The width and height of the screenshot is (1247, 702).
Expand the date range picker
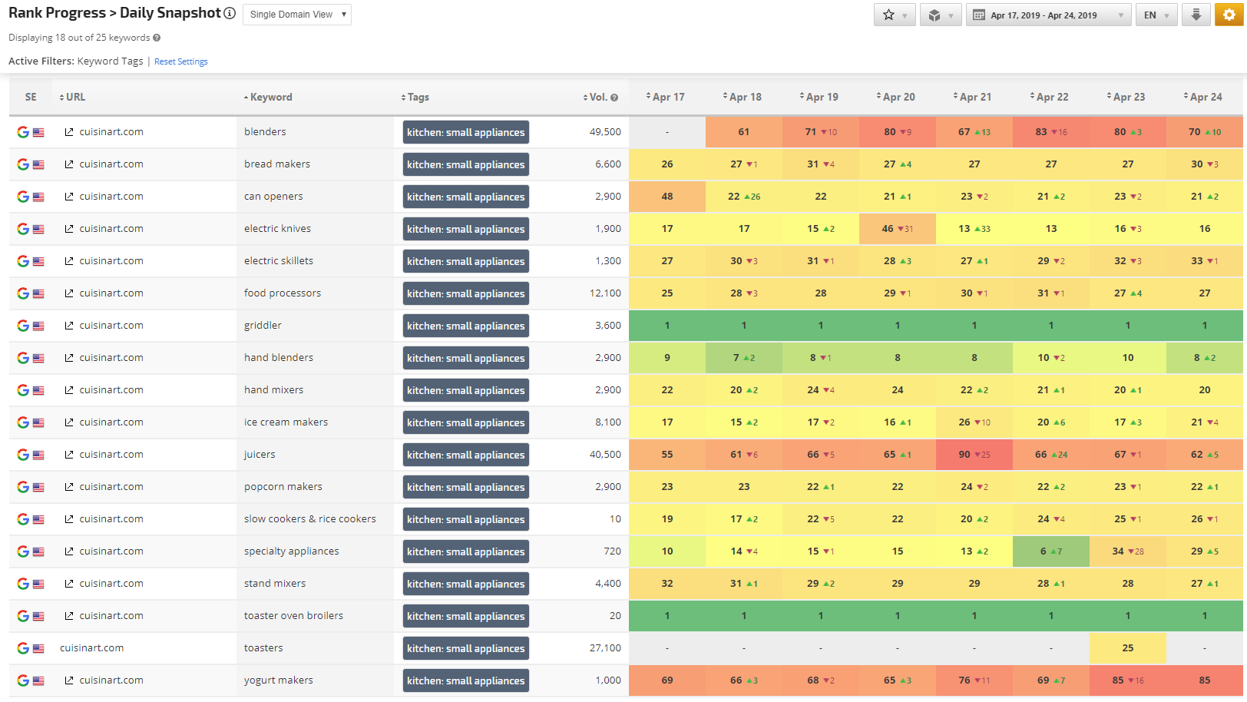1048,15
